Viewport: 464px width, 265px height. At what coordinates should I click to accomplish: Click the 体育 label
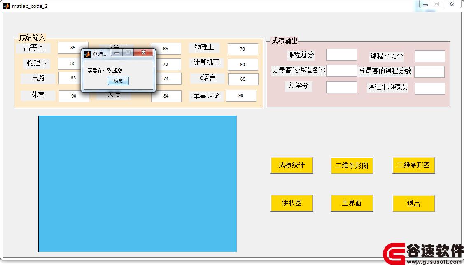click(x=38, y=95)
